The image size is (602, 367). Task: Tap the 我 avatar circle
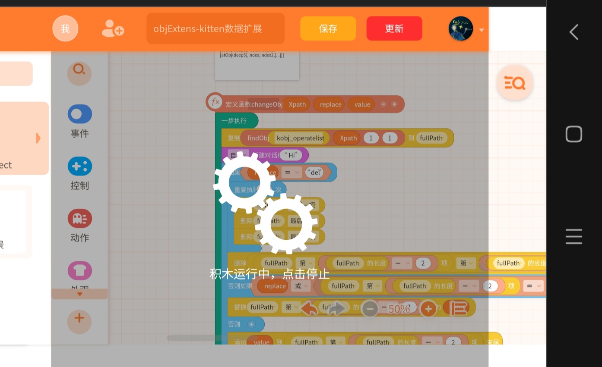coord(65,28)
